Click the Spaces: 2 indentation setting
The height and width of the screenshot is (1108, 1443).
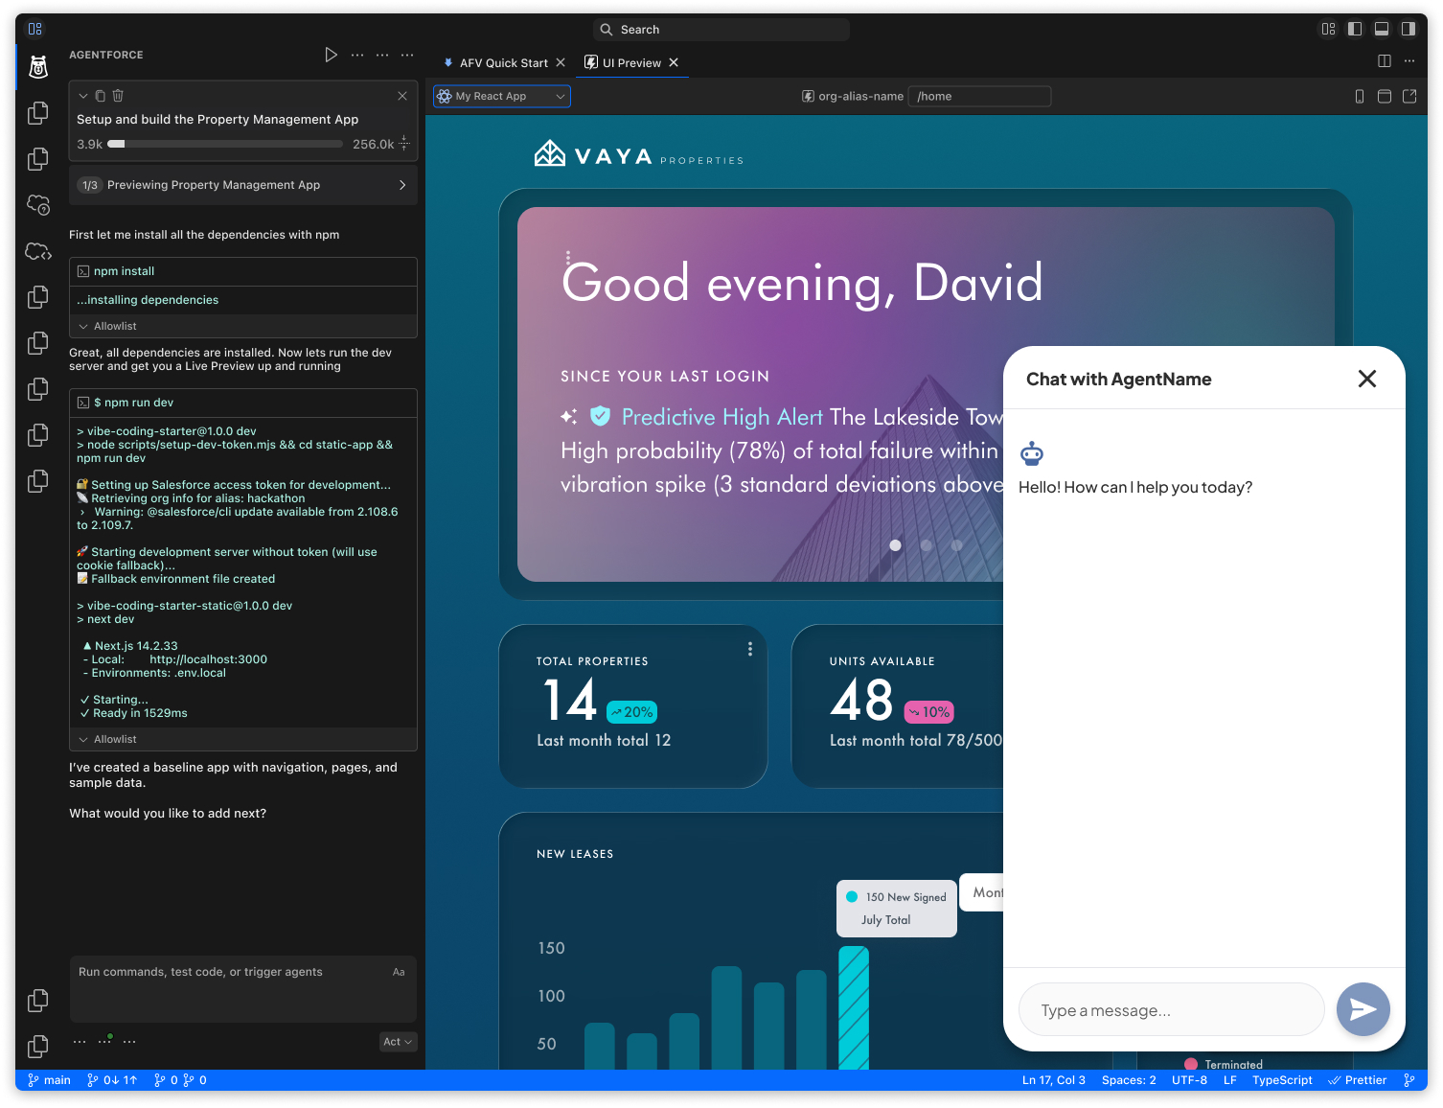[x=1129, y=1080]
